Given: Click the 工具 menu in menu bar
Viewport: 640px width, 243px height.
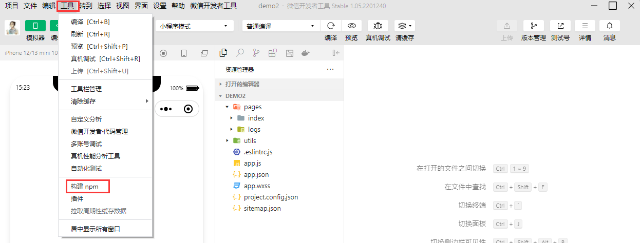Looking at the screenshot, I should click(x=67, y=6).
